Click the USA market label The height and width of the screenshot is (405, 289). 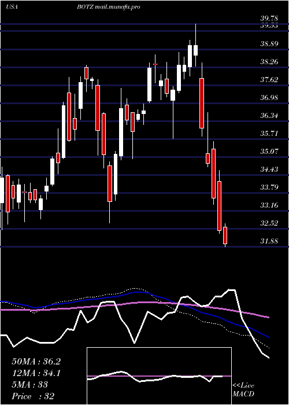coord(12,7)
